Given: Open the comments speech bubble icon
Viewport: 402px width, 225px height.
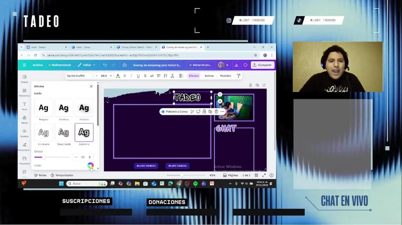Looking at the screenshot, I should (245, 65).
